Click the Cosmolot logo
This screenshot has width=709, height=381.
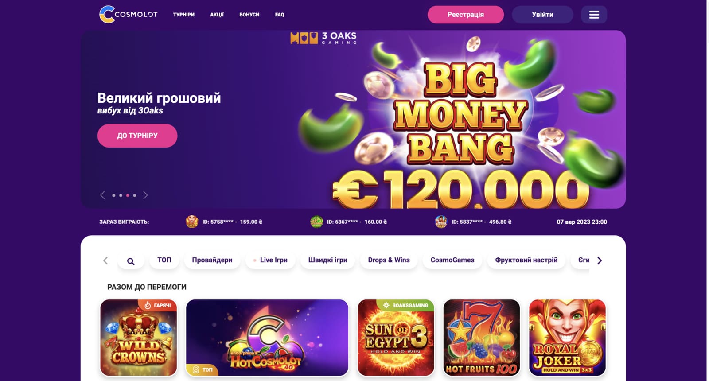pos(129,14)
